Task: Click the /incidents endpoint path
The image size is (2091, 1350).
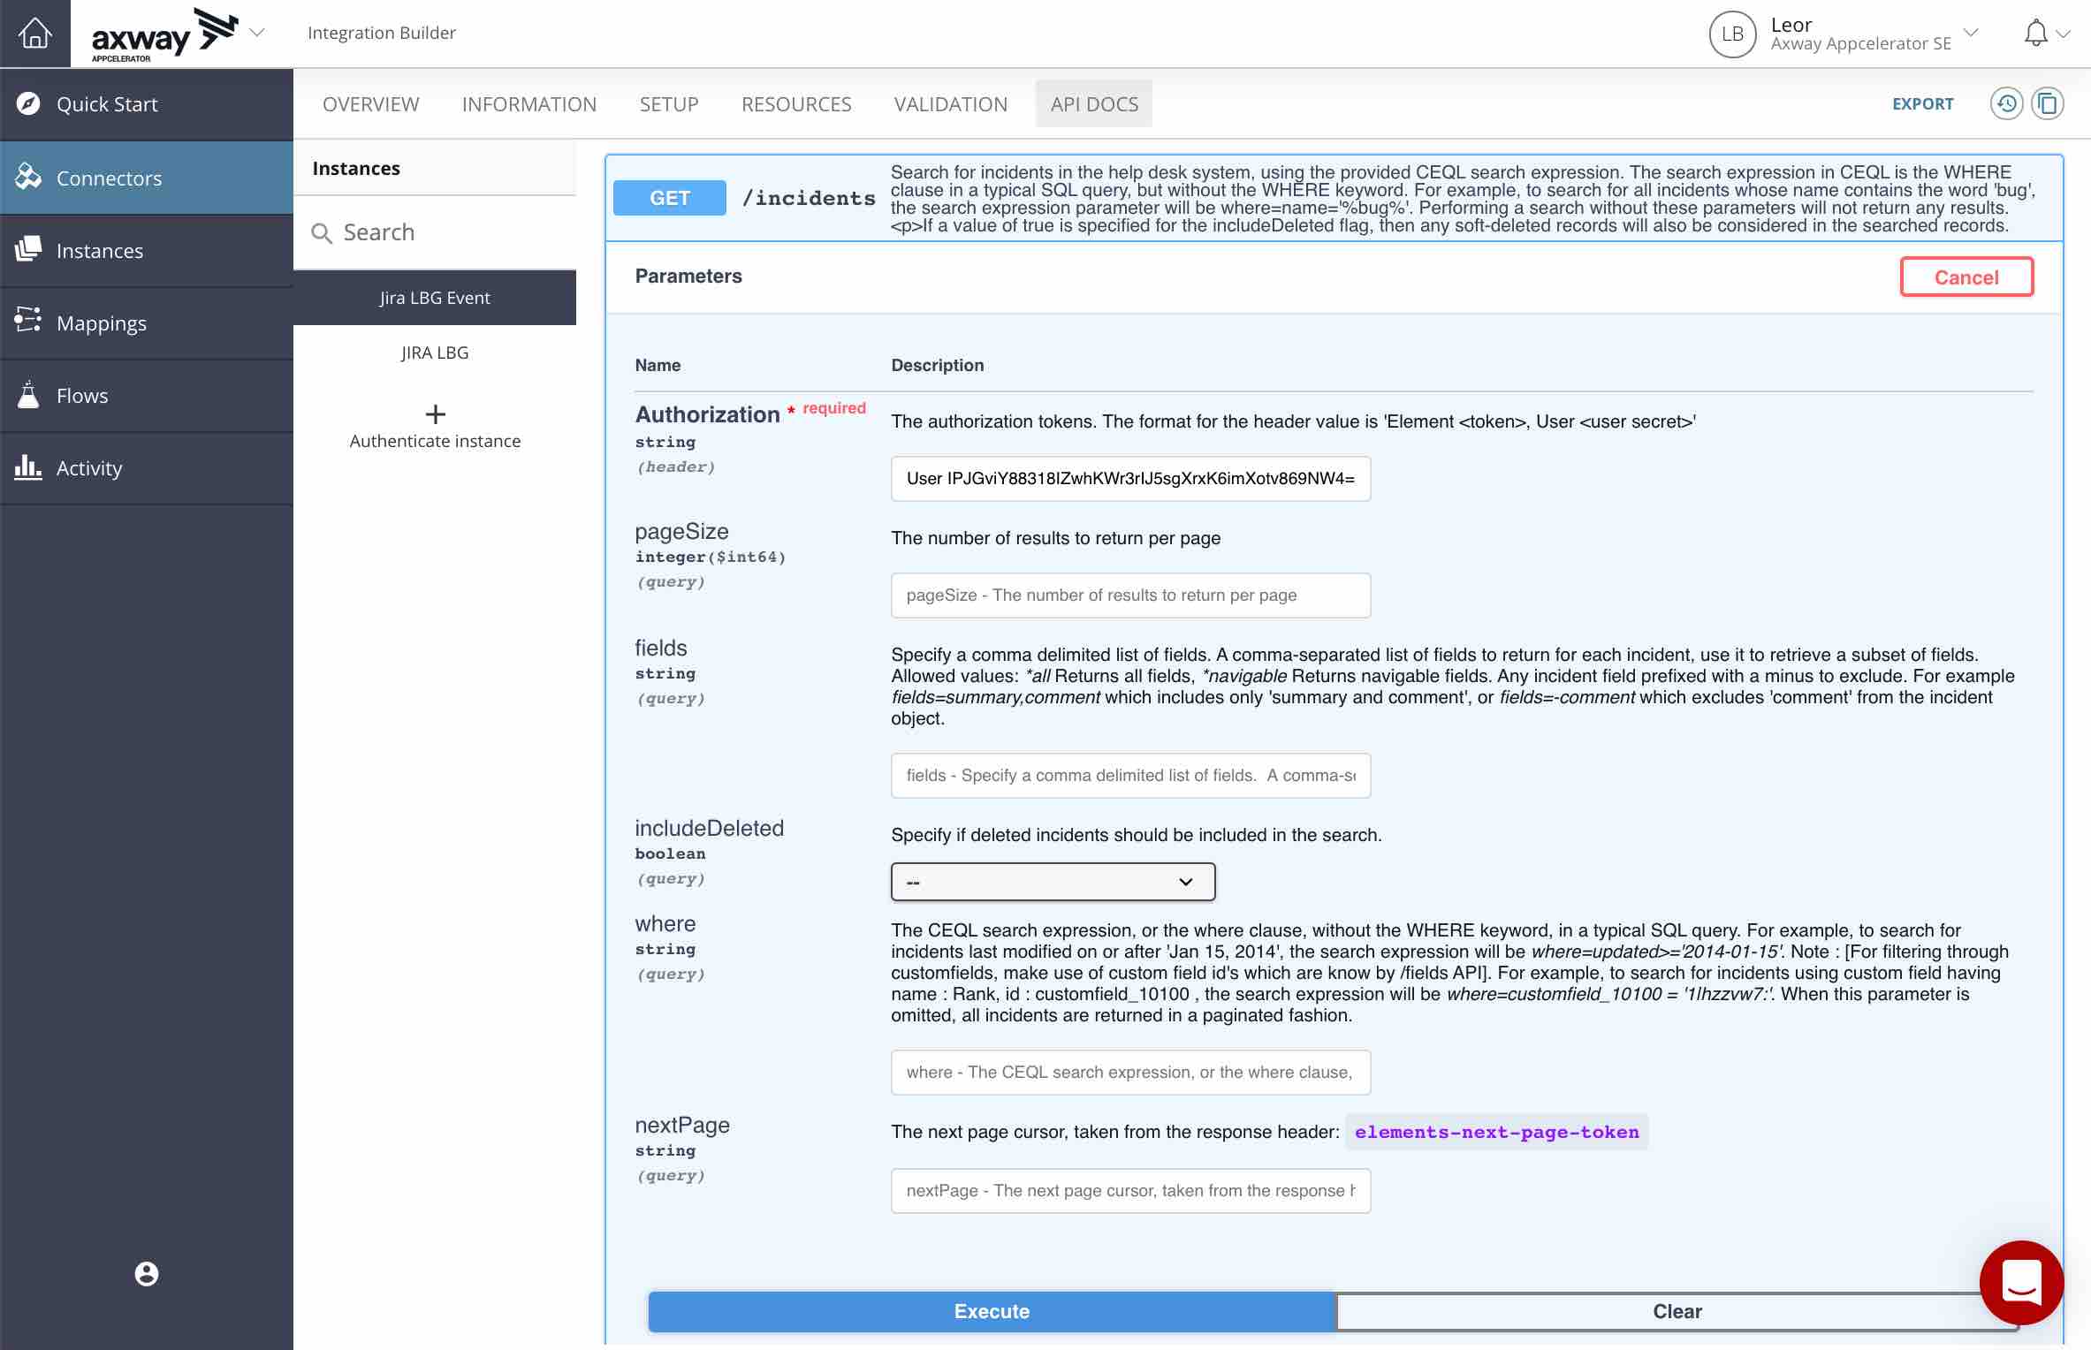Action: tap(809, 198)
